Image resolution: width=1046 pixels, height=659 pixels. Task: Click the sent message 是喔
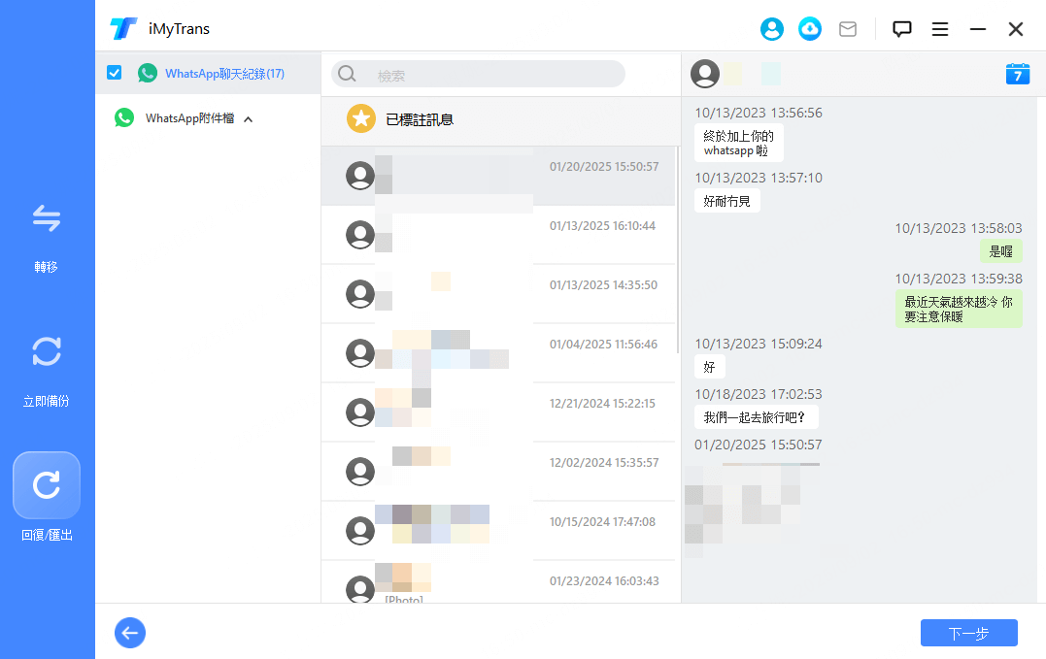[x=1000, y=251]
